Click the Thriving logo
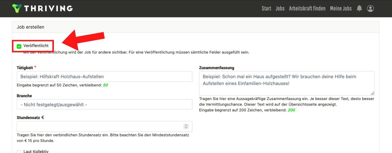The image size is (392, 153). click(43, 8)
